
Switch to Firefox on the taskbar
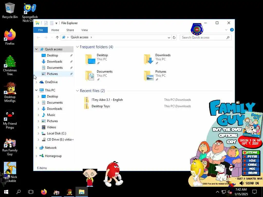pos(44,192)
